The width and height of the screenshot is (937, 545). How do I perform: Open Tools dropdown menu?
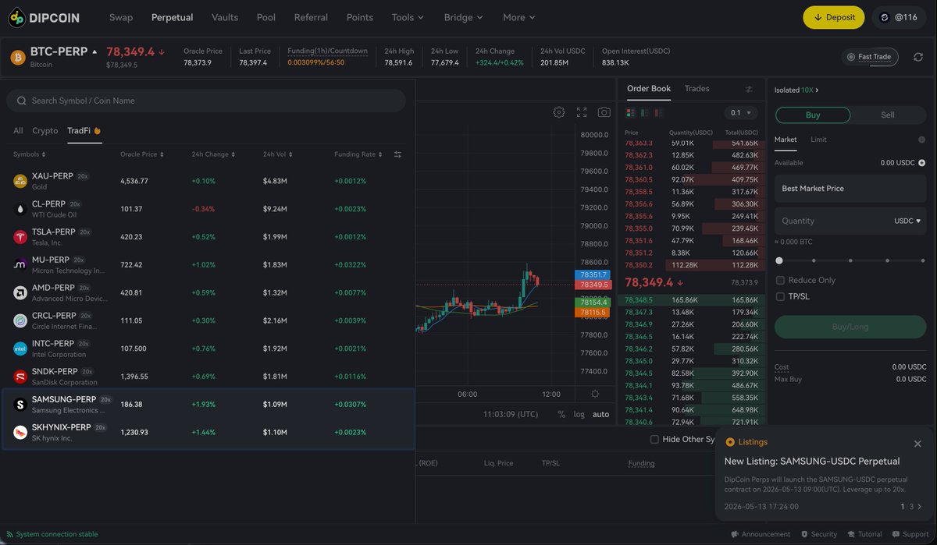(408, 17)
